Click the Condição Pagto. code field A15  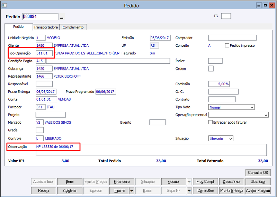41,61
